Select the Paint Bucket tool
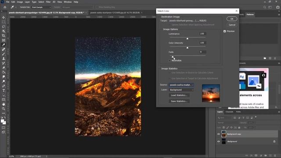Screen dimensions: 281x158 [x=4, y=72]
